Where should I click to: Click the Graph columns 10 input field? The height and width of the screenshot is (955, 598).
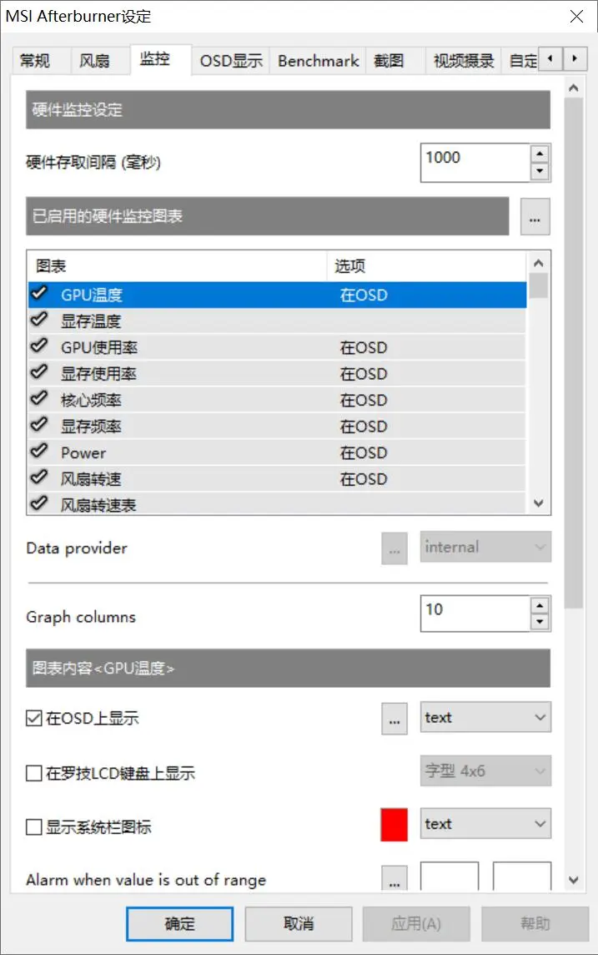475,614
